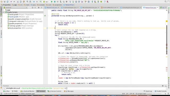Click the Copy icon in toolbar
The height and width of the screenshot is (96, 170).
point(21,2)
